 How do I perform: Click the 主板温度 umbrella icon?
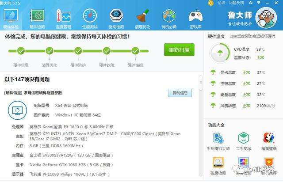pos(213,83)
